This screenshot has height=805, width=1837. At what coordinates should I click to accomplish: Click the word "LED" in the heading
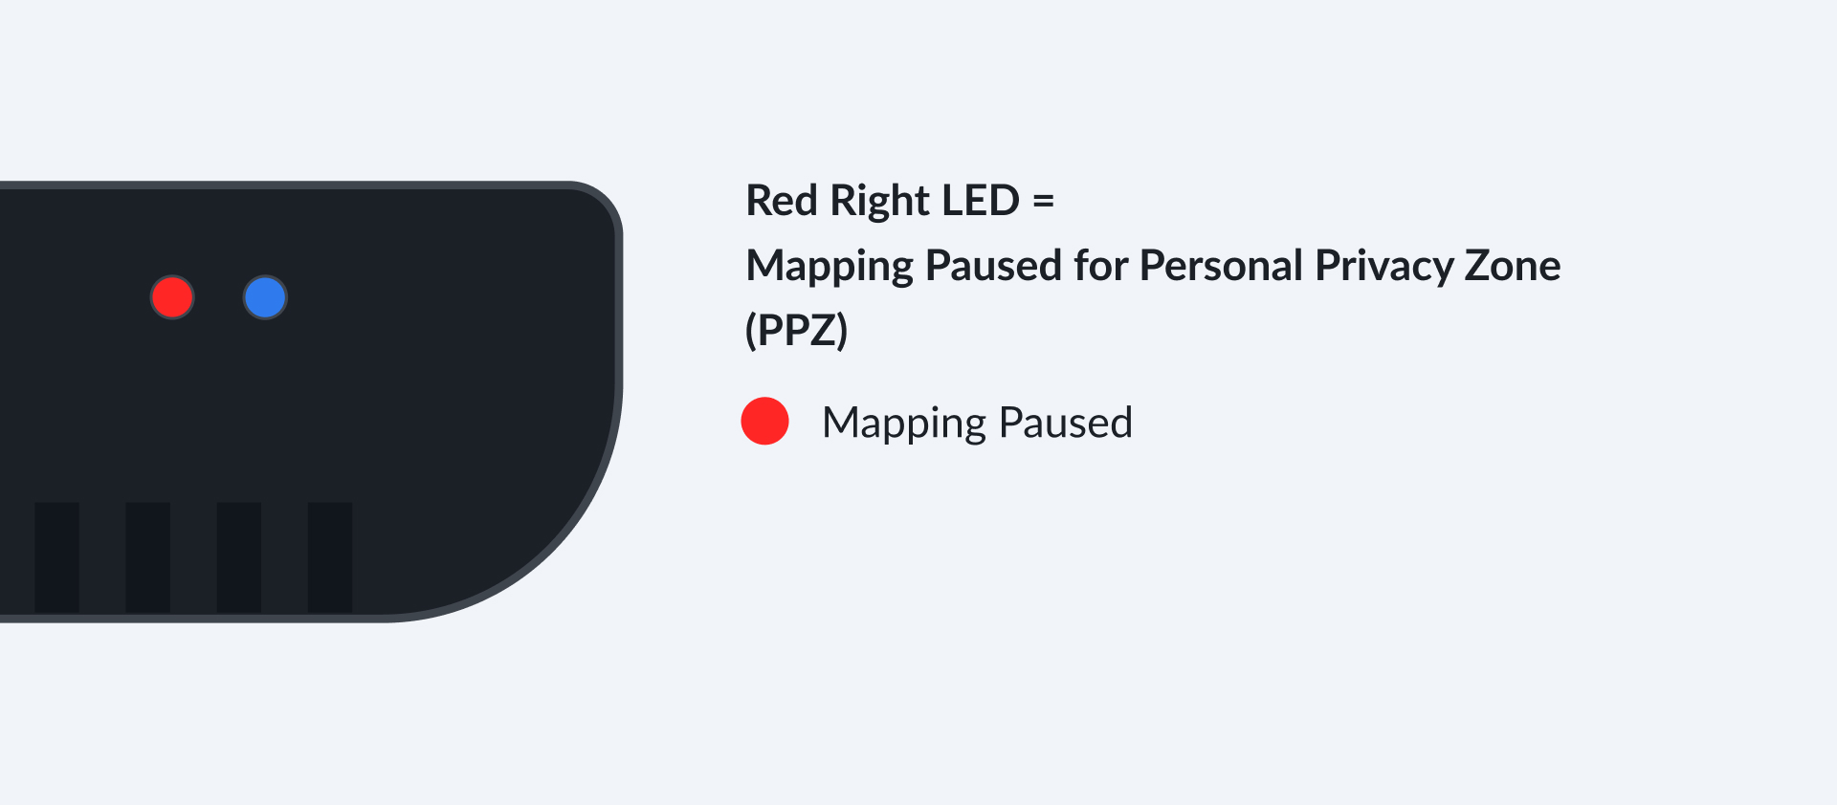pos(981,201)
